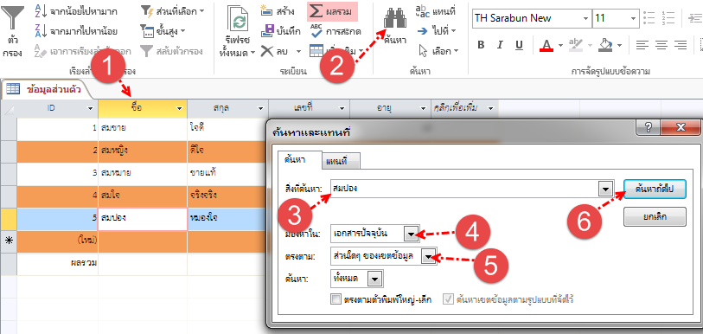Click the Cancel button in the dialog
Viewport: 703px width, 334px height.
pos(655,216)
